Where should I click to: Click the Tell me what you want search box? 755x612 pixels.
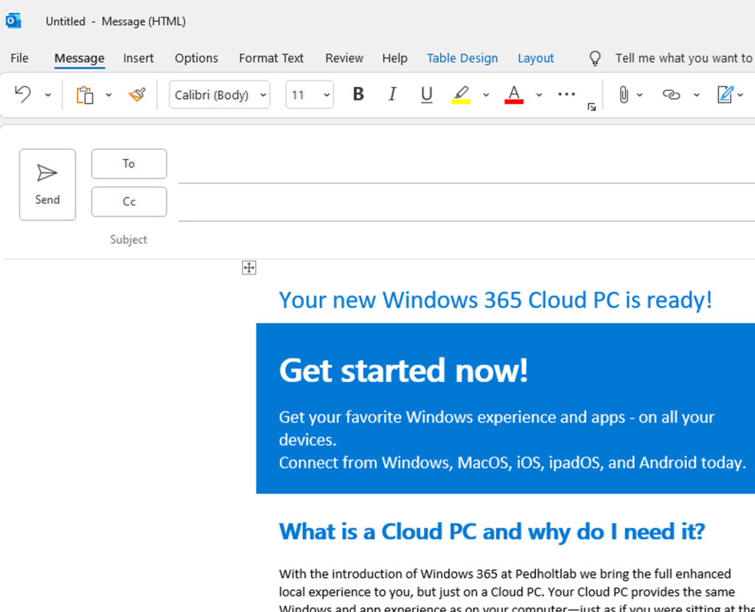(x=685, y=58)
